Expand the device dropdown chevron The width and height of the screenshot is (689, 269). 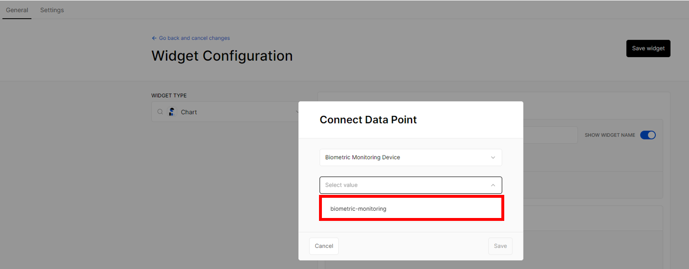coord(493,157)
